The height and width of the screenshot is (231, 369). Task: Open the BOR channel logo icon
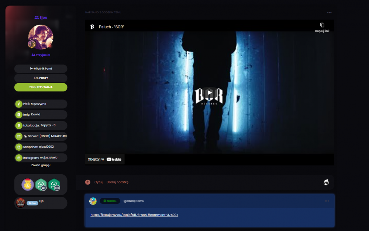pyautogui.click(x=92, y=27)
